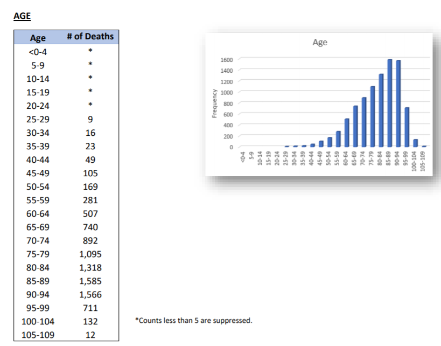Select the 100-104 bar in chart
The width and height of the screenshot is (441, 346).
click(x=415, y=143)
